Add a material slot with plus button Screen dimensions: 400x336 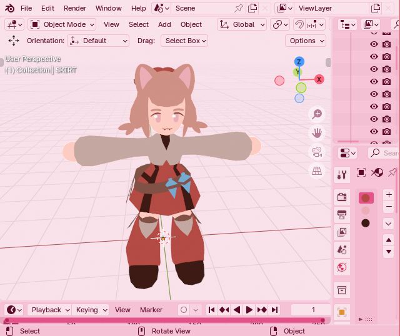click(x=389, y=195)
